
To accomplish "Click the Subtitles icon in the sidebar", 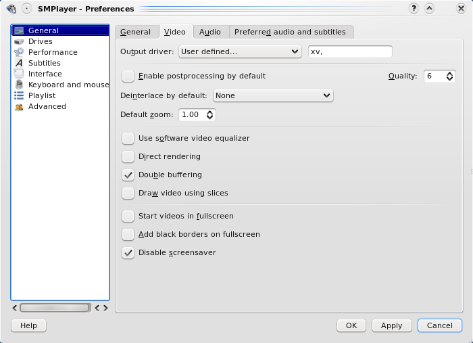I will click(x=19, y=63).
